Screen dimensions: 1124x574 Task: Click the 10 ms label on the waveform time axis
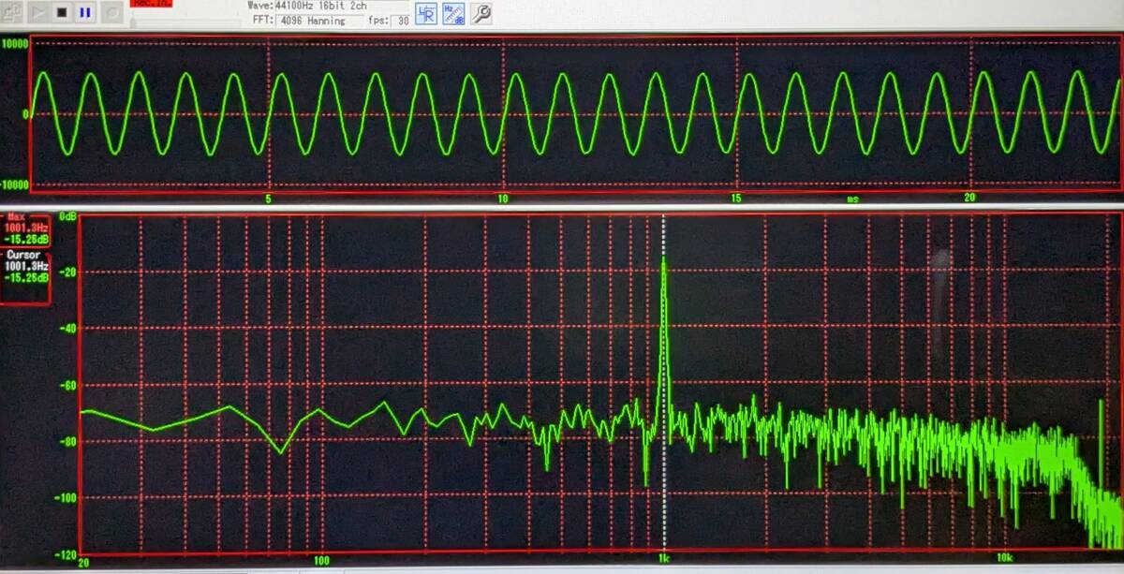[503, 199]
